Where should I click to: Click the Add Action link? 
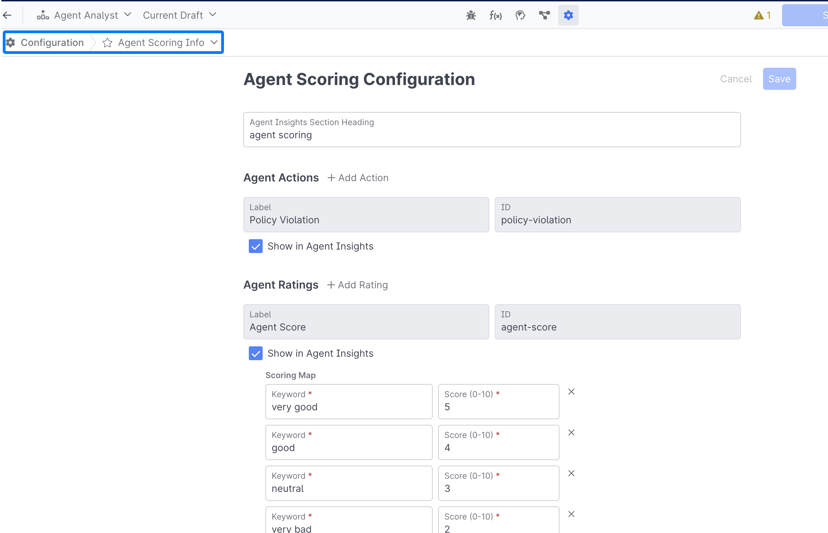(358, 178)
